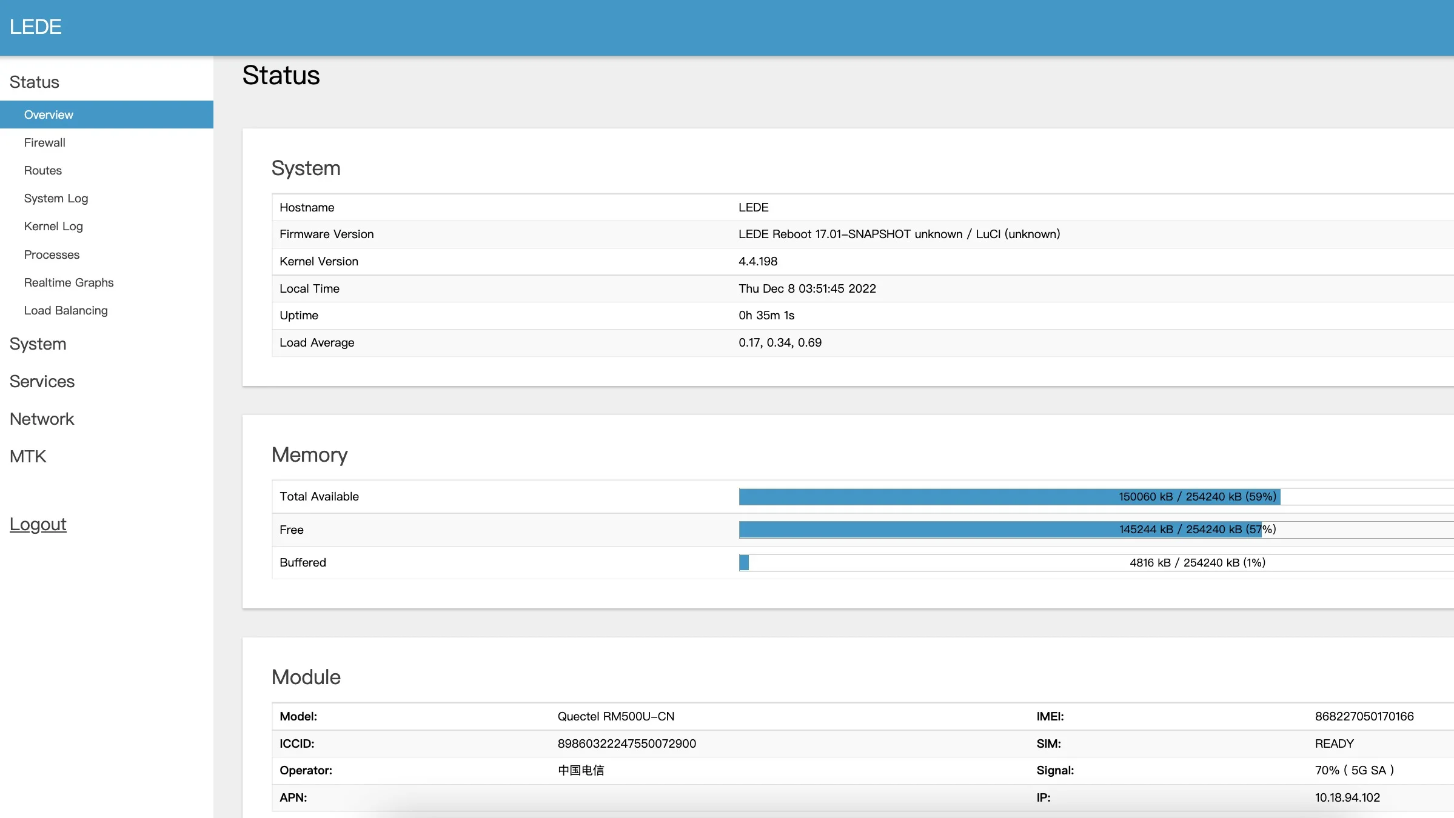The image size is (1454, 818).
Task: Click the 'ICCID:' label
Action: [297, 743]
